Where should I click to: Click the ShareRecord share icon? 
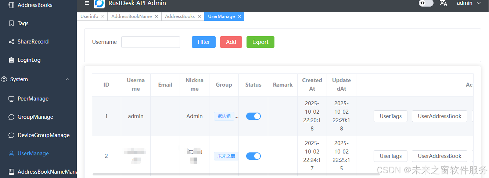click(x=11, y=42)
